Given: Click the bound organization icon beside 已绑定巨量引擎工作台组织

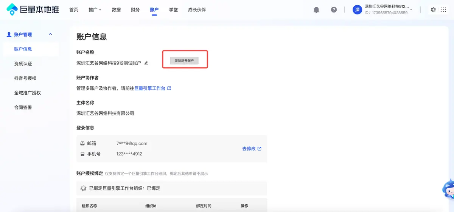Looking at the screenshot, I should coord(83,188).
